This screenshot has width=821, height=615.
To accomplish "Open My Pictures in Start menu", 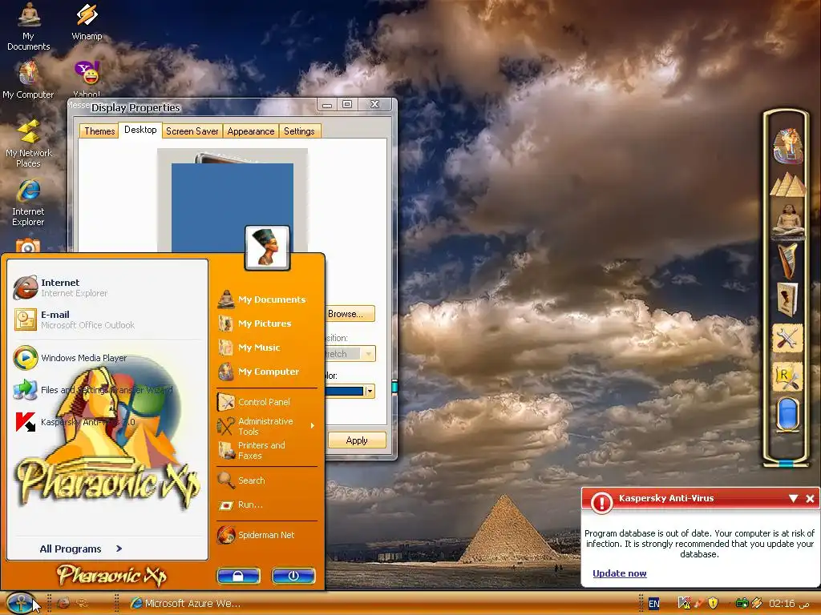I will click(267, 324).
